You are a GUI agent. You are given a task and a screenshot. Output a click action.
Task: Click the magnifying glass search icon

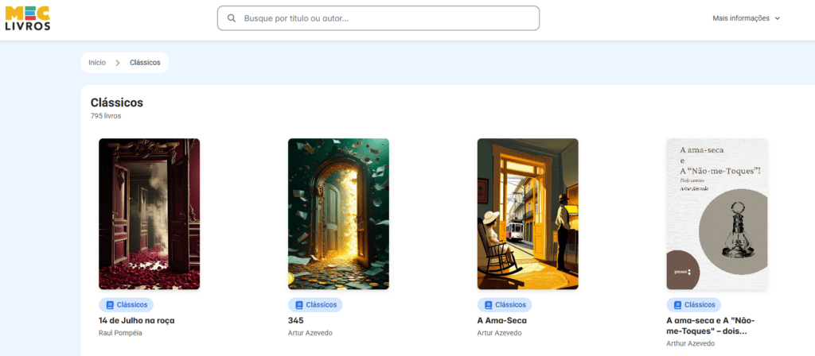(232, 18)
